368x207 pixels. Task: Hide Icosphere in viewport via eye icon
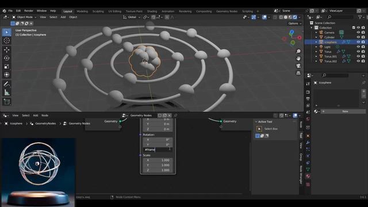358,42
